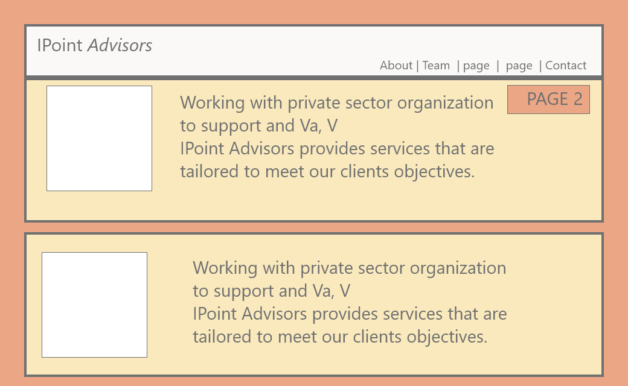
Task: Open the Contact navigation link
Action: (566, 65)
